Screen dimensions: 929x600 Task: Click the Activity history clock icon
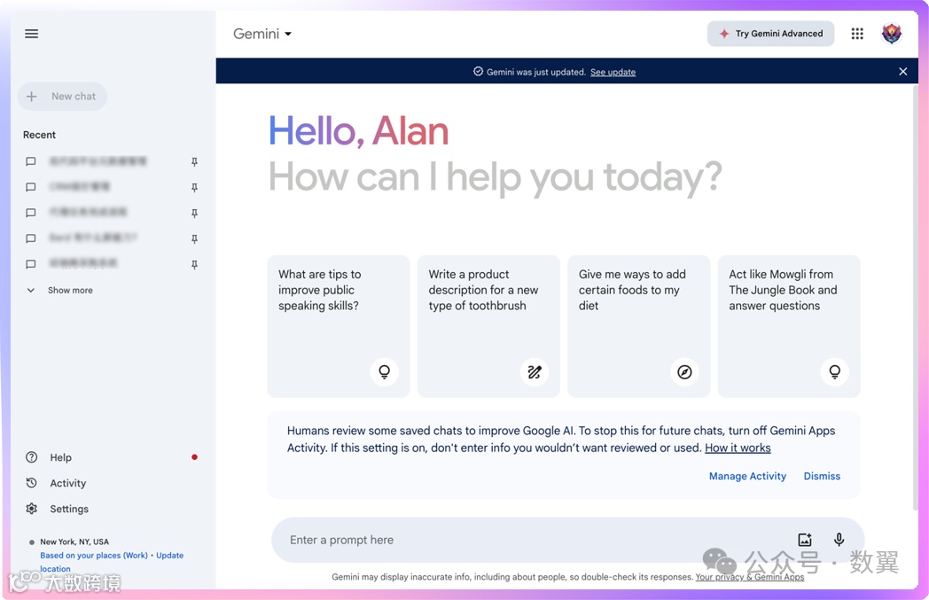[x=31, y=483]
